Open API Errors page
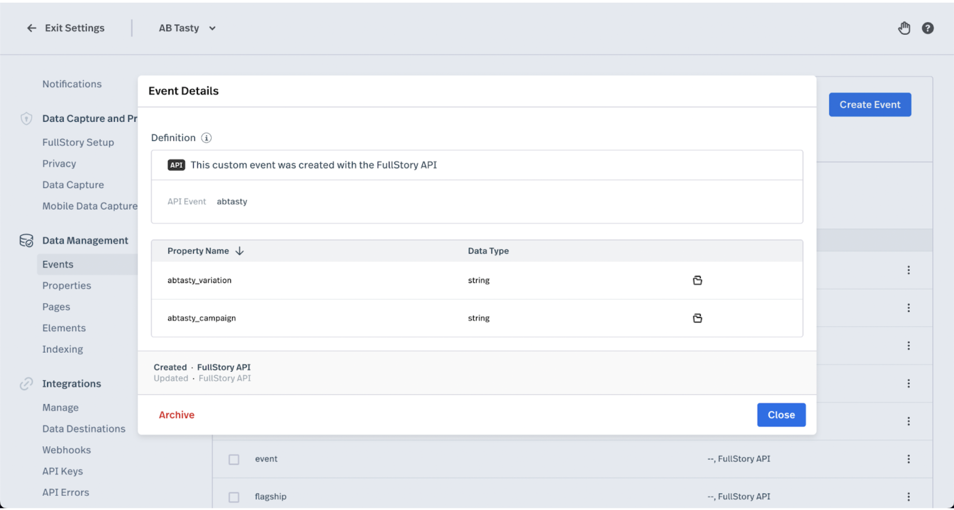954x510 pixels. tap(66, 492)
